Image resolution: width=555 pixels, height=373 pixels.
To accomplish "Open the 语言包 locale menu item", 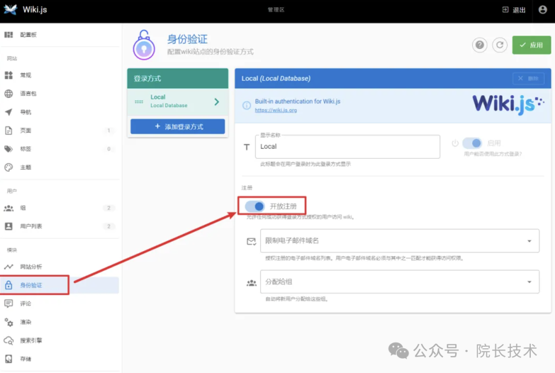I will point(60,94).
